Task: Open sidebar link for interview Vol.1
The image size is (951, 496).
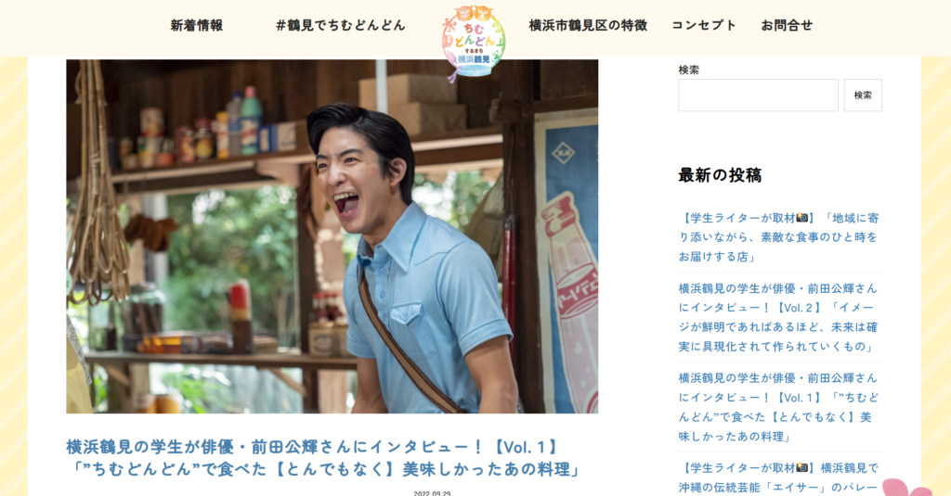Action: point(779,407)
